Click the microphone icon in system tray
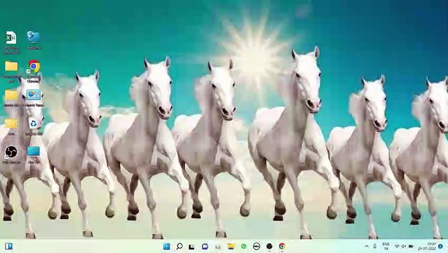This screenshot has height=253, width=448. 375,246
